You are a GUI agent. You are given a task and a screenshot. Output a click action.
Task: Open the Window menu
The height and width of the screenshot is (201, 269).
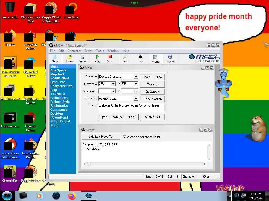coord(113,51)
